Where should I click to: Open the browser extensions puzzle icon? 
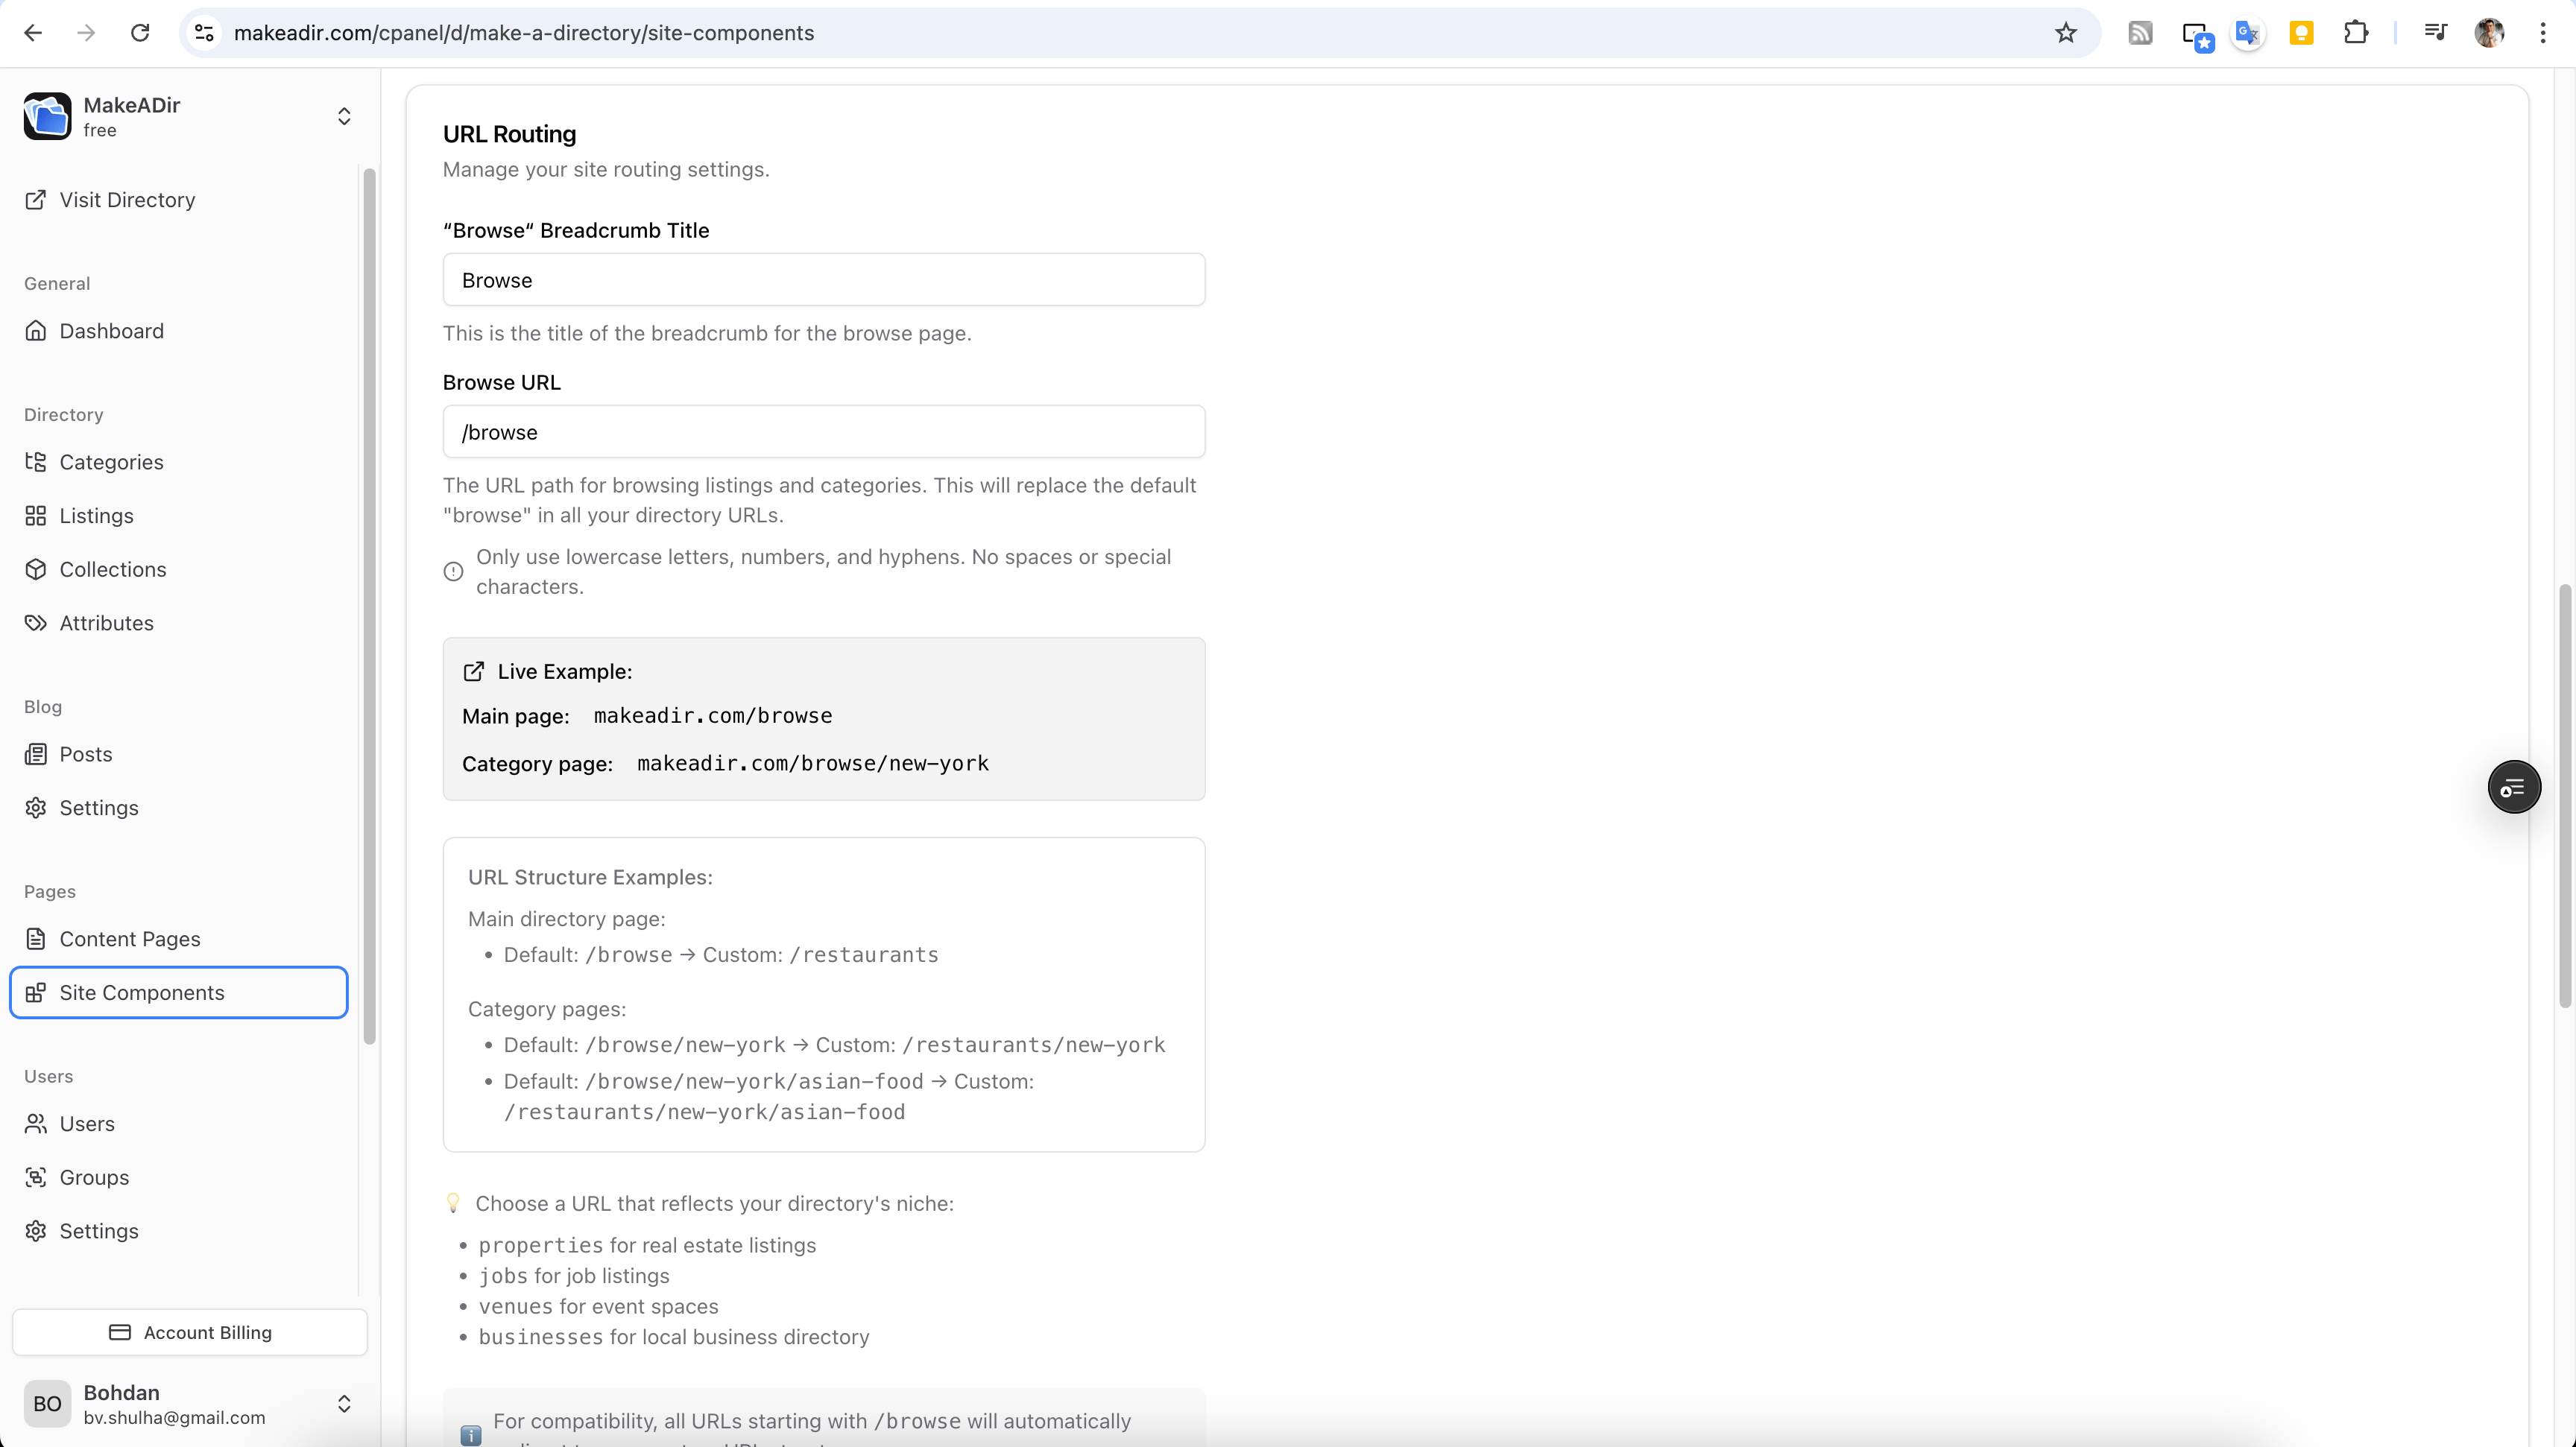(2355, 33)
